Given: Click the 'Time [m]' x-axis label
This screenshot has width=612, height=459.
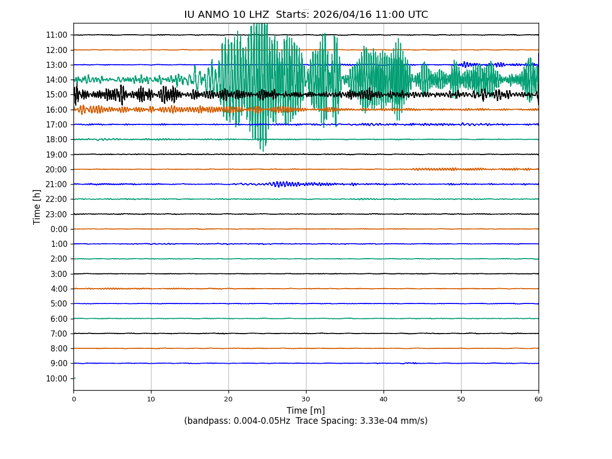Looking at the screenshot, I should (305, 411).
